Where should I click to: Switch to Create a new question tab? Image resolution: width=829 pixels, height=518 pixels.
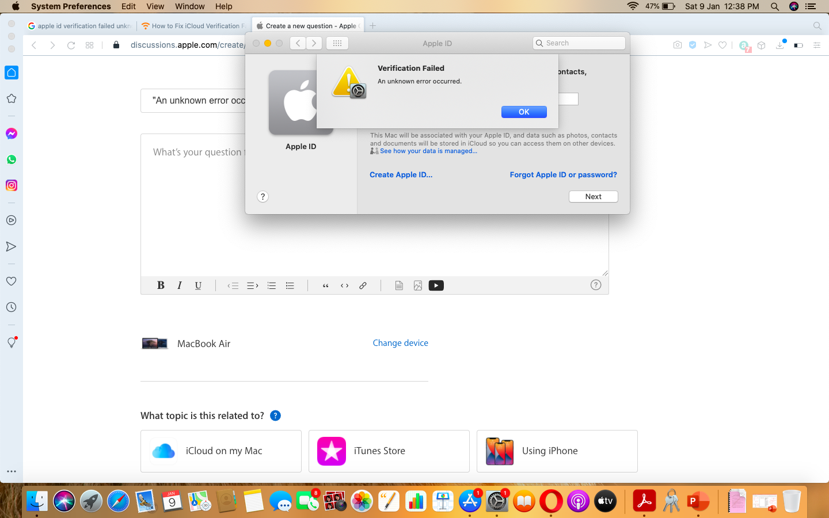pos(308,26)
